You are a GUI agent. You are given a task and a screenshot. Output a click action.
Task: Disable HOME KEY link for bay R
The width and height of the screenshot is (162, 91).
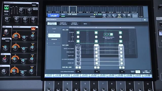click(x=121, y=63)
